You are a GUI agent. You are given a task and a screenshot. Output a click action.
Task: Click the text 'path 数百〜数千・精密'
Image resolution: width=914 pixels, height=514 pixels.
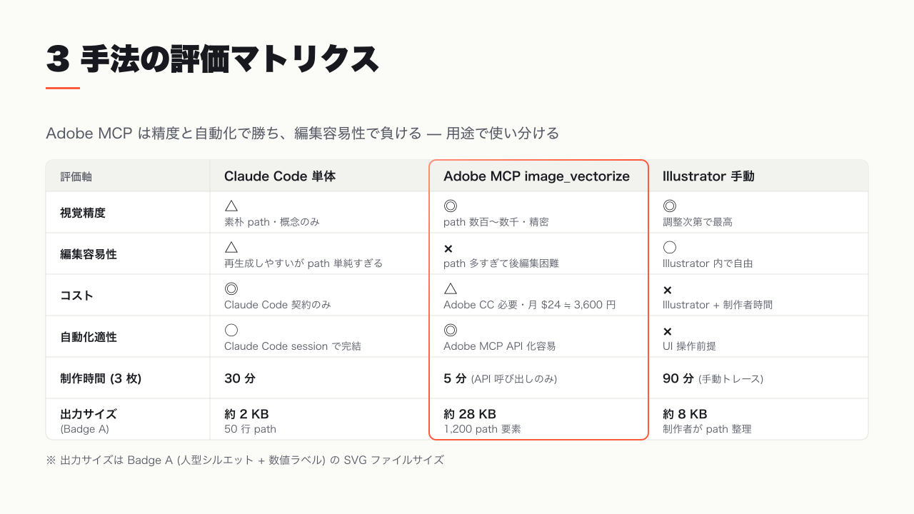coord(496,222)
